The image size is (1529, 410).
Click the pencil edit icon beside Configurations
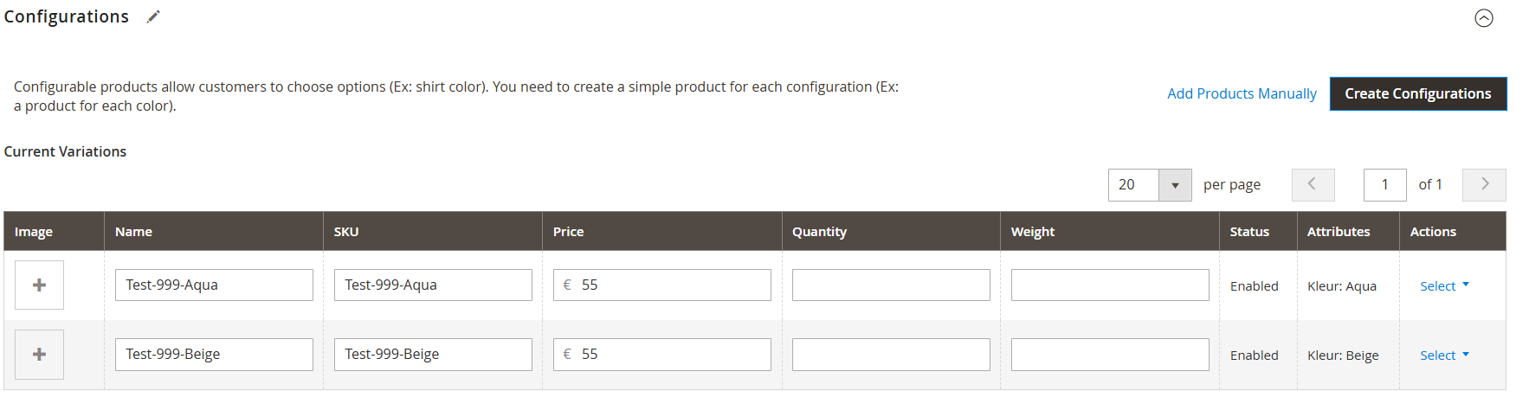153,16
